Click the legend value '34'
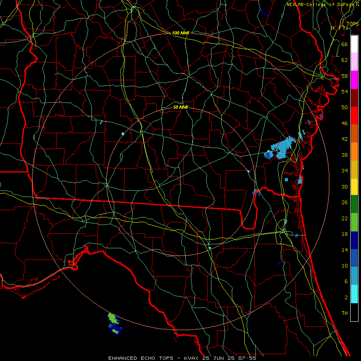Viewport: 361px width, 361px height. pos(345,170)
